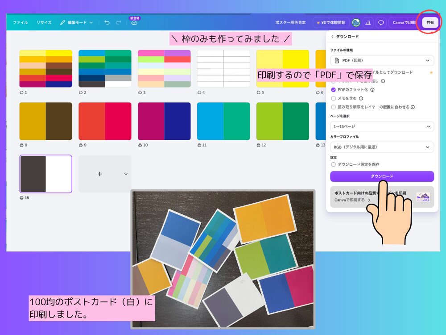Enable the メモを含む checkbox
This screenshot has width=446, height=335.
333,98
